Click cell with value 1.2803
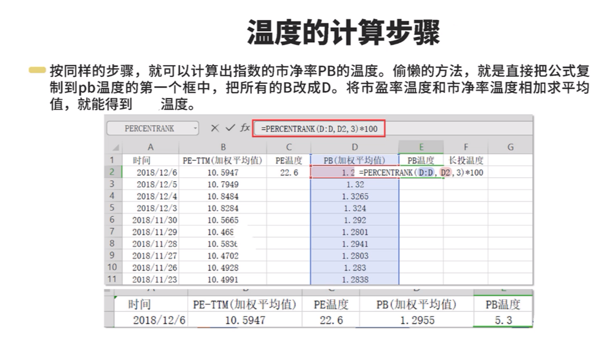The height and width of the screenshot is (338, 614). tap(355, 255)
